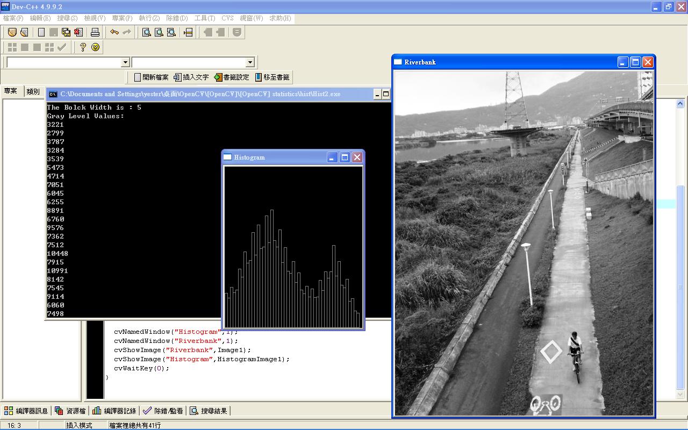Image resolution: width=688 pixels, height=430 pixels.
Task: Open the 搜尋結果 search results tab
Action: (x=209, y=411)
